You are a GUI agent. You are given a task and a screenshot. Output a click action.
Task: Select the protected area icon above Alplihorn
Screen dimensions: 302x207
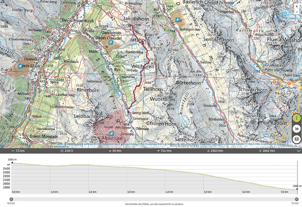coord(111,134)
